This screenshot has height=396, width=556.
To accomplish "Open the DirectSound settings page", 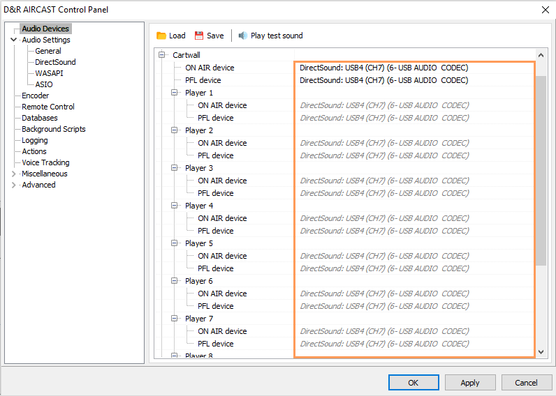I will [x=55, y=62].
